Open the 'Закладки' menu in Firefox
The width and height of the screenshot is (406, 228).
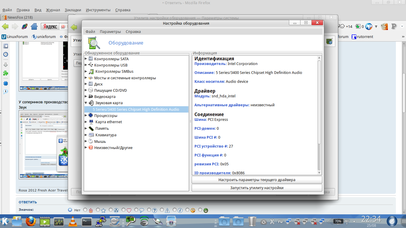pyautogui.click(x=73, y=10)
